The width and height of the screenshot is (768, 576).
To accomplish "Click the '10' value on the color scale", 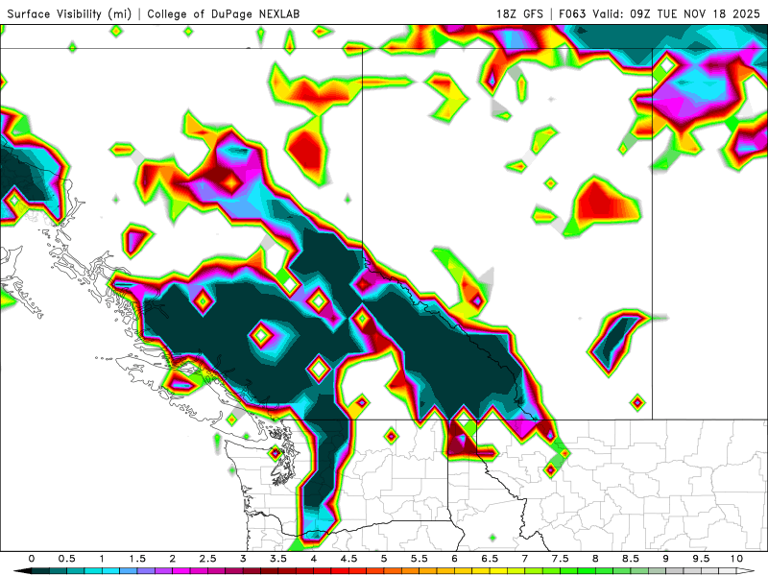I will point(736,559).
